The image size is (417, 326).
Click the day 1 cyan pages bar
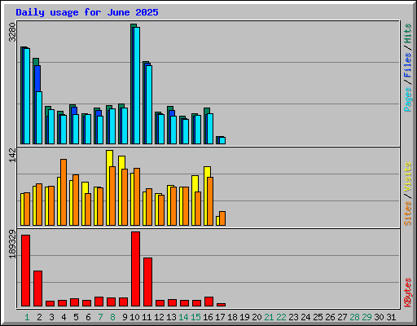pos(27,96)
